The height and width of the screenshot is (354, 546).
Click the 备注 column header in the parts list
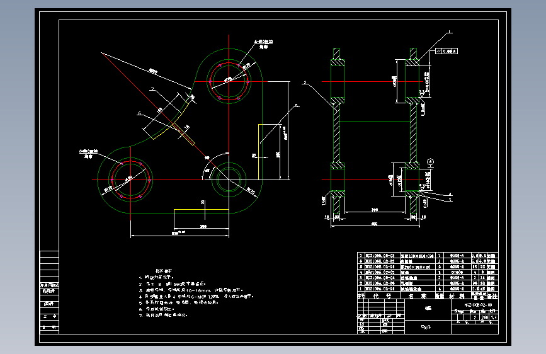492,296
